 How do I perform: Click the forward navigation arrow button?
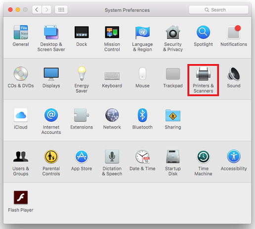(46, 10)
